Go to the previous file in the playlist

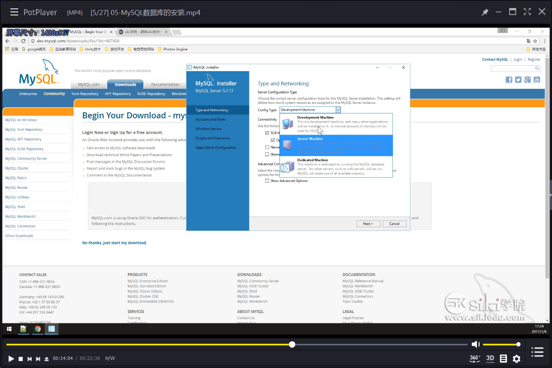[30, 359]
